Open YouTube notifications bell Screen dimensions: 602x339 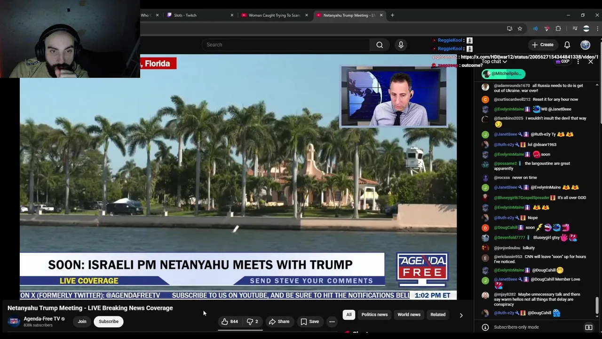567,45
